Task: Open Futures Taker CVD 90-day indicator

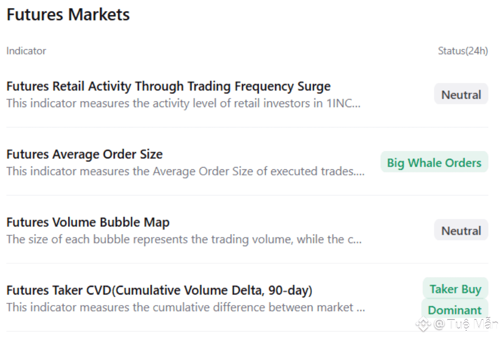Action: click(159, 290)
